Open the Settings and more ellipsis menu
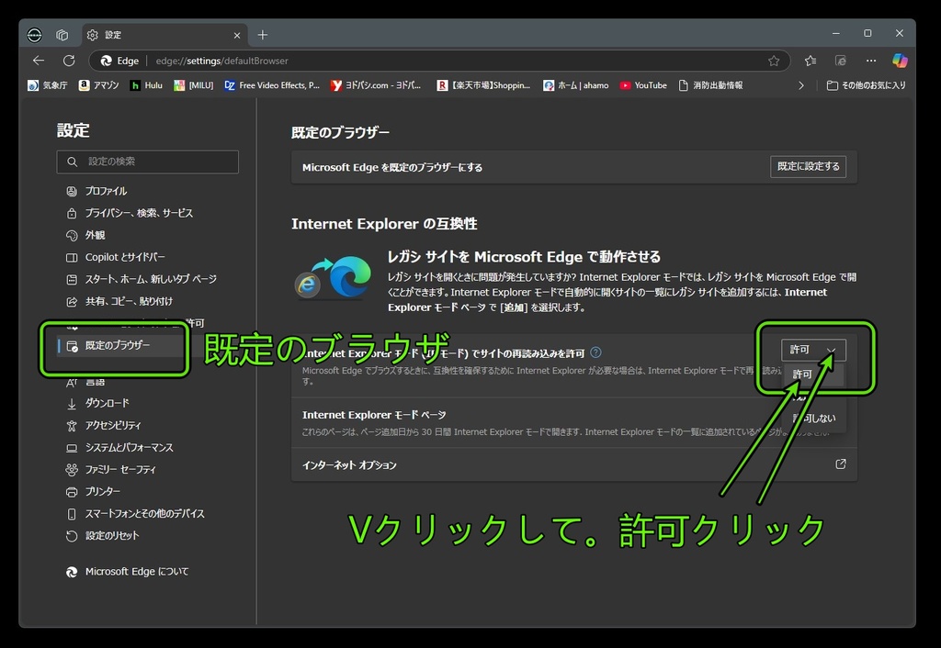The width and height of the screenshot is (941, 648). click(871, 61)
